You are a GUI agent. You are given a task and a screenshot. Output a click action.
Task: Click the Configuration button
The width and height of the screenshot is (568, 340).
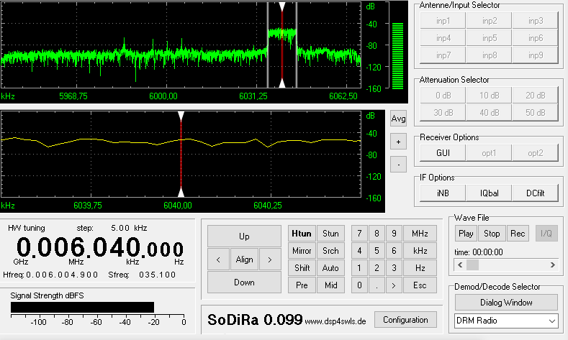(x=405, y=320)
